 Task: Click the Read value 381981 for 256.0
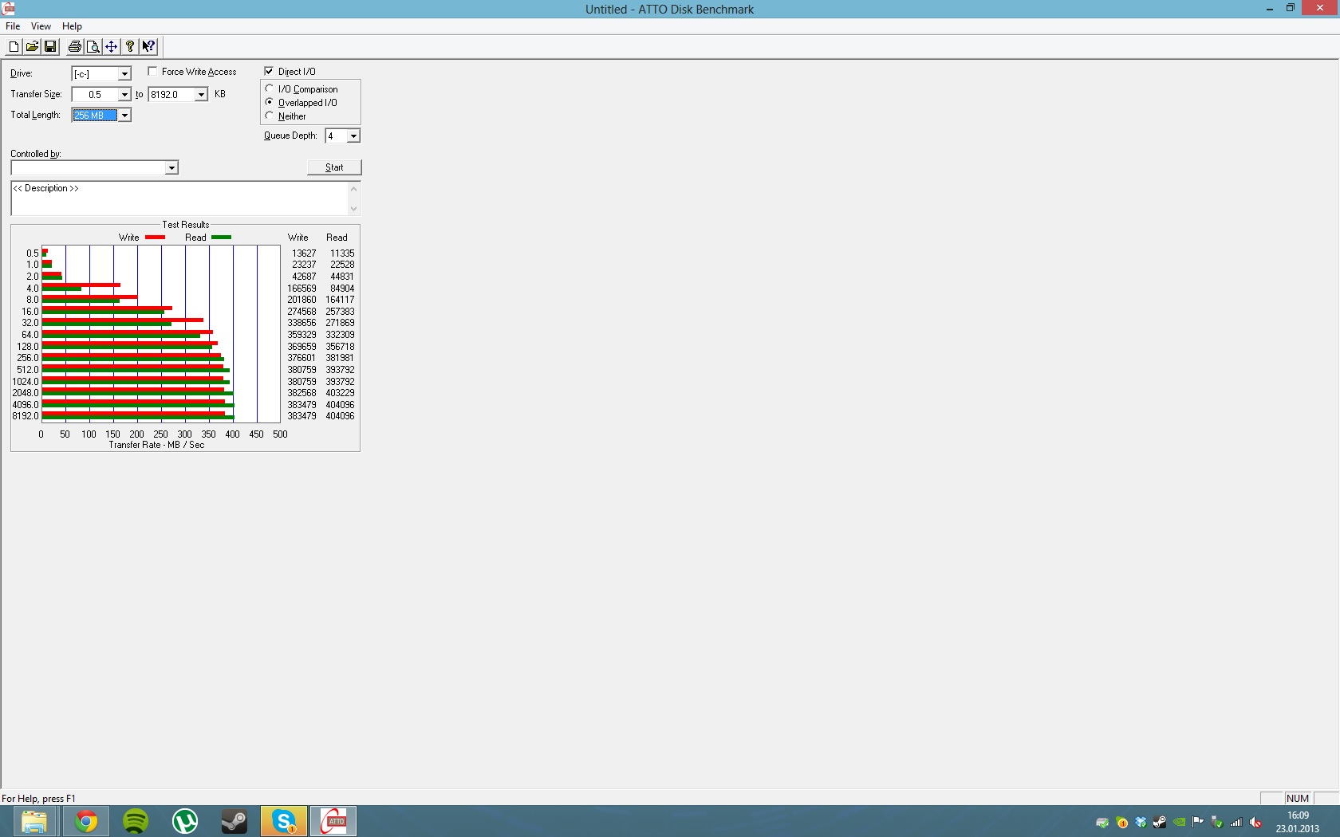340,358
